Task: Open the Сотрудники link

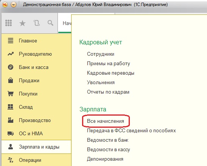Action: click(x=101, y=54)
